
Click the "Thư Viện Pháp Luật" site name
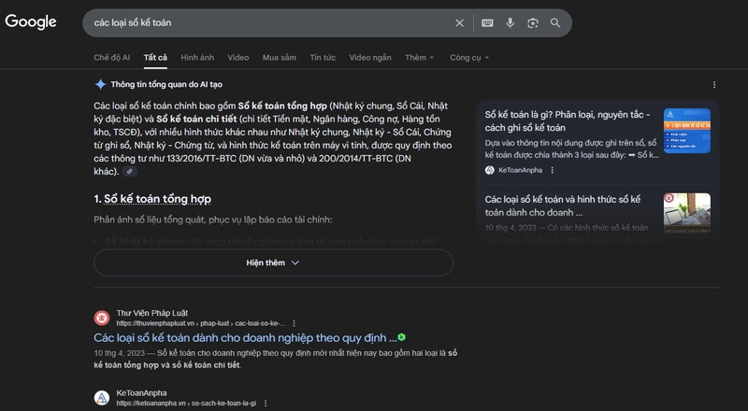152,313
